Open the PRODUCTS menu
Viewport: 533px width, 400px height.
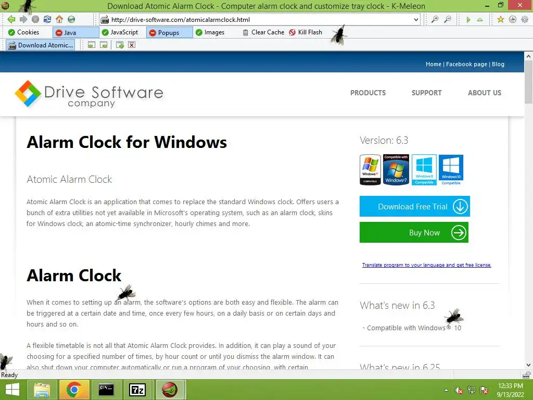point(368,93)
